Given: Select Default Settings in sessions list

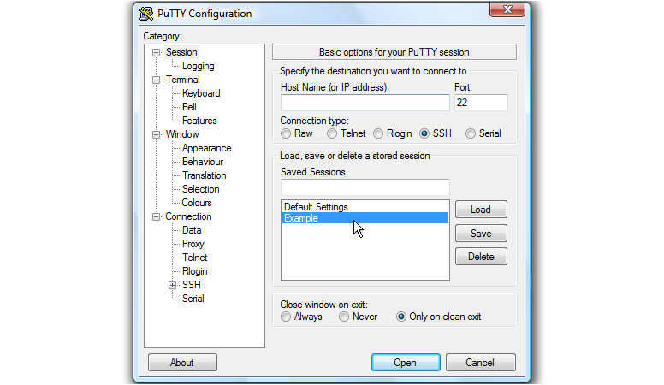Looking at the screenshot, I should (x=316, y=207).
